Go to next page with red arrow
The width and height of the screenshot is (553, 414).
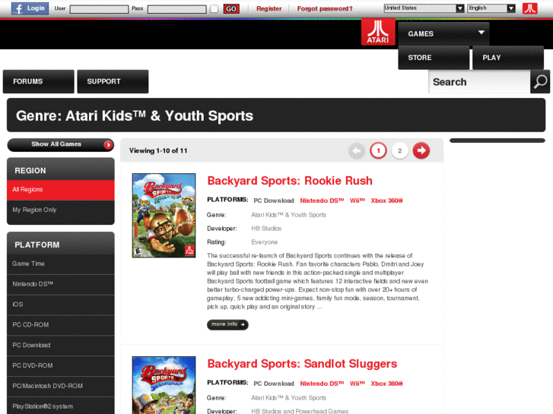point(421,151)
